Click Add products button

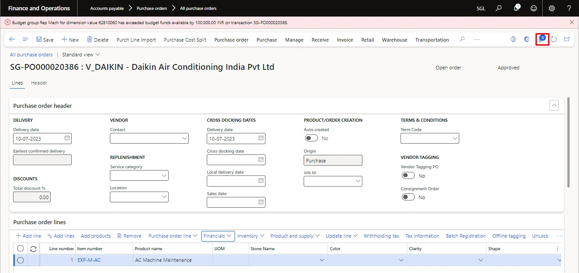[96, 236]
